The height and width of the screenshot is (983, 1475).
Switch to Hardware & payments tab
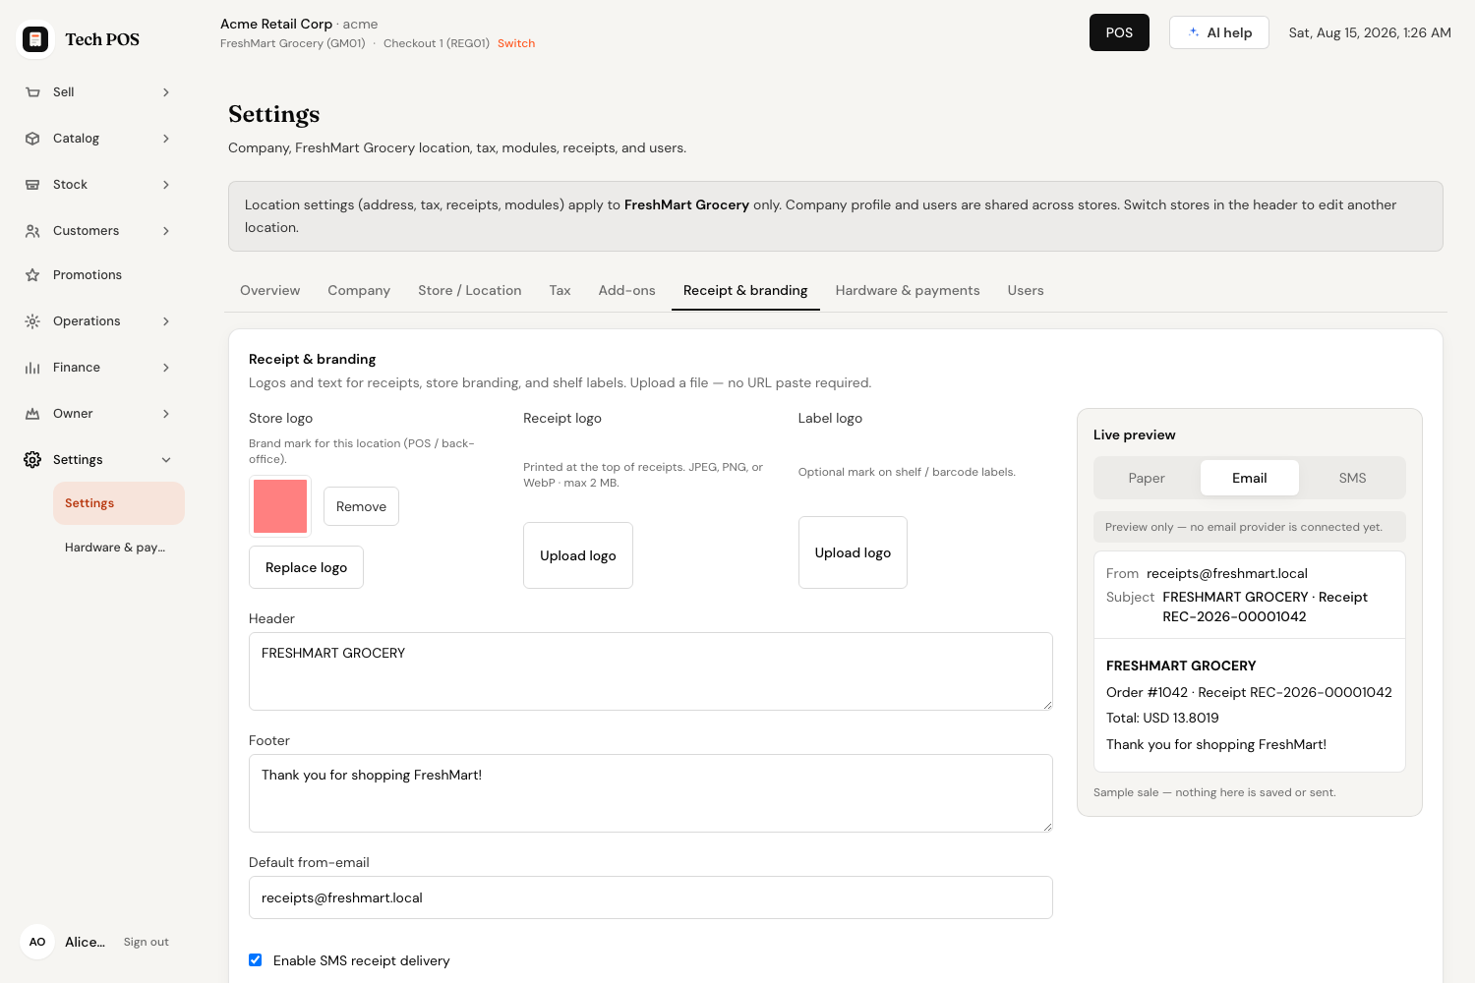908,291
